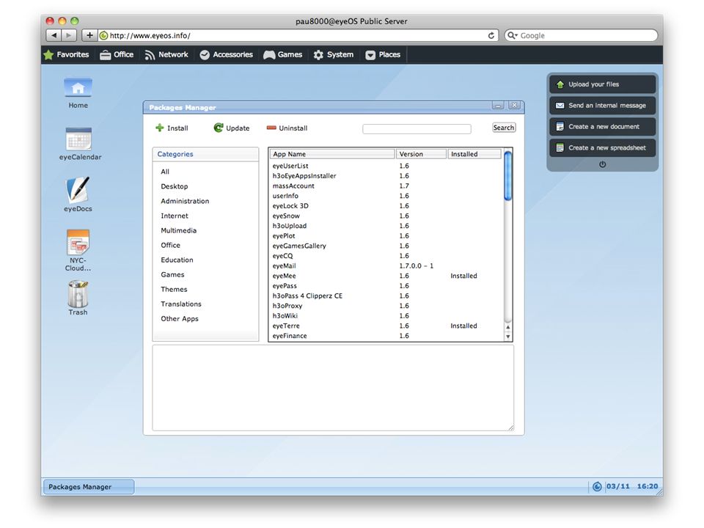The image size is (704, 528).
Task: Click the green Install plus icon
Action: point(159,128)
